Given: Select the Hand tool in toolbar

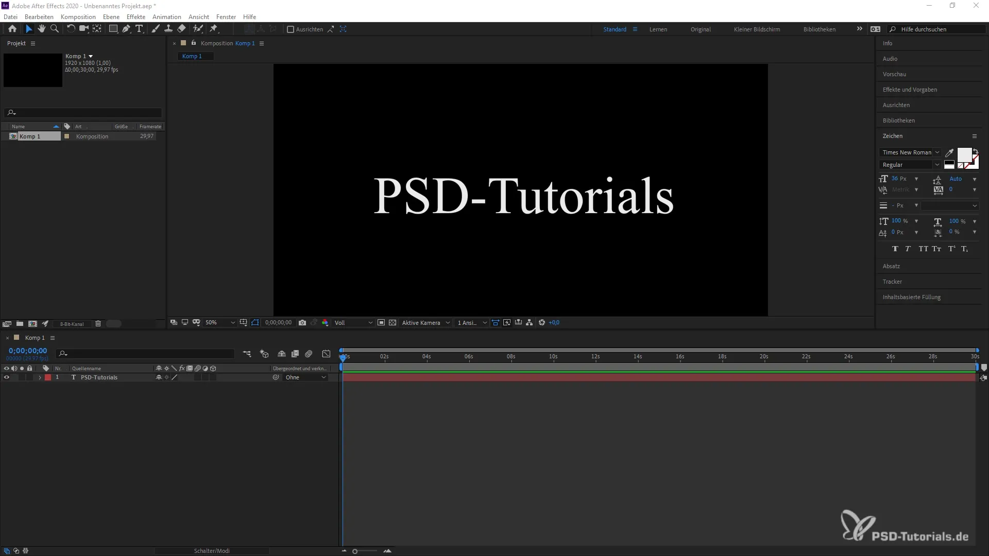Looking at the screenshot, I should [42, 29].
